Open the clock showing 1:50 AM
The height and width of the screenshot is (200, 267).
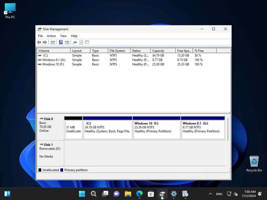(x=248, y=194)
